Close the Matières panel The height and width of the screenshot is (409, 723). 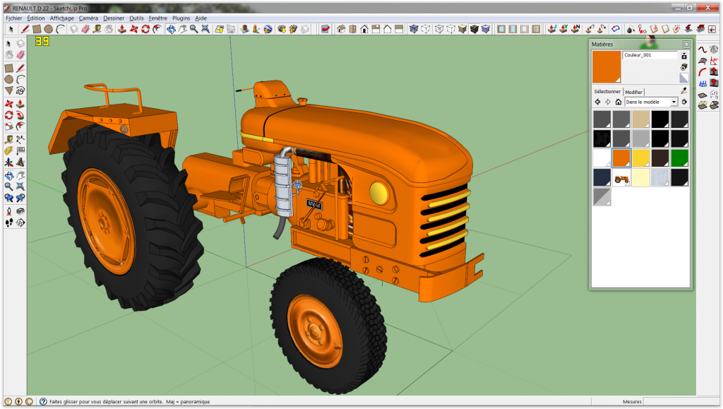(x=686, y=45)
